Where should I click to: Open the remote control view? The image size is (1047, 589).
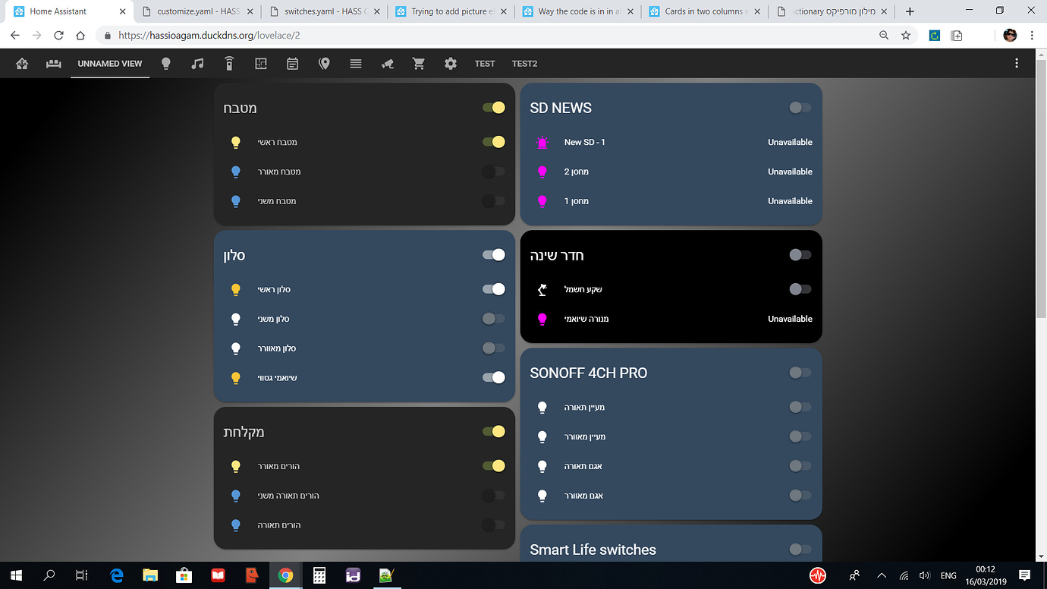[x=228, y=63]
